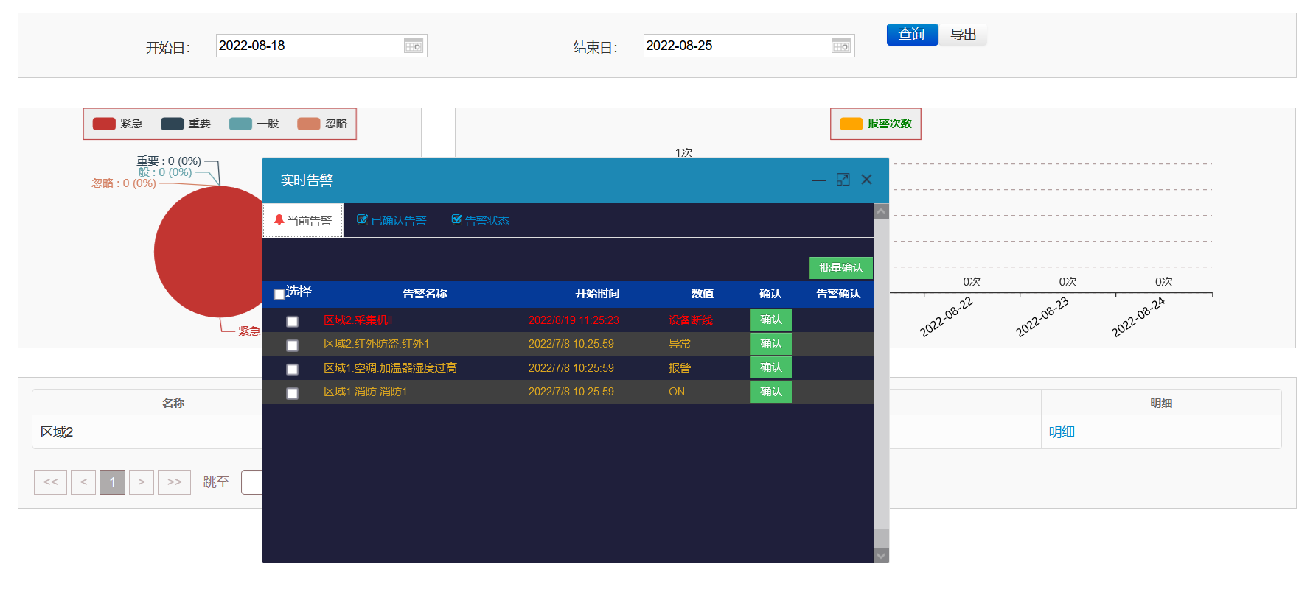Click the 名称 table header

pyautogui.click(x=173, y=404)
